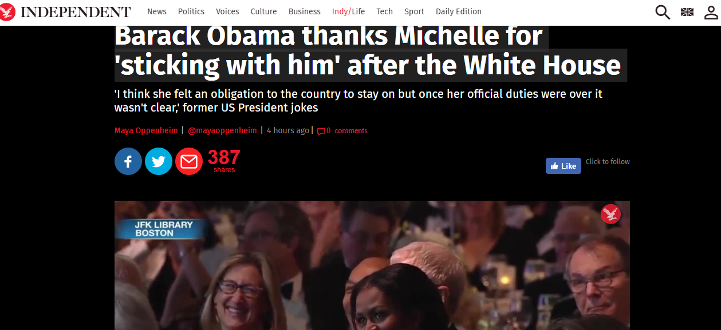This screenshot has height=330, width=721.
Task: Navigate to the Culture section
Action: (263, 11)
